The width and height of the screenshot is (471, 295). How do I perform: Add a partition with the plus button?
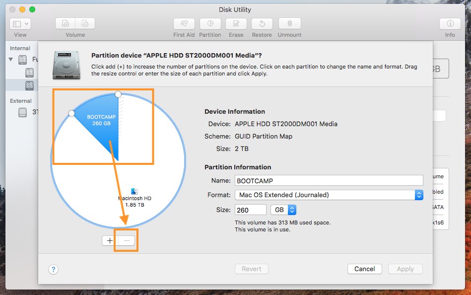coord(110,240)
